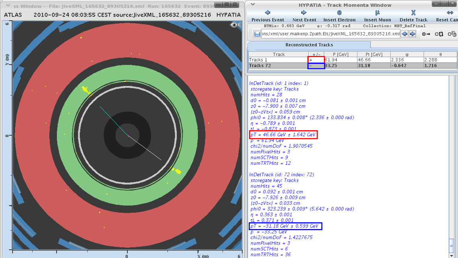Select the Tracks 72 row
Screen dimensions: 458x258
[x=279, y=65]
